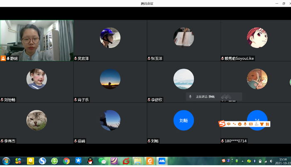
Task: Toggle Chinese/English mode on Sogou toolbar
Action: pyautogui.click(x=229, y=124)
